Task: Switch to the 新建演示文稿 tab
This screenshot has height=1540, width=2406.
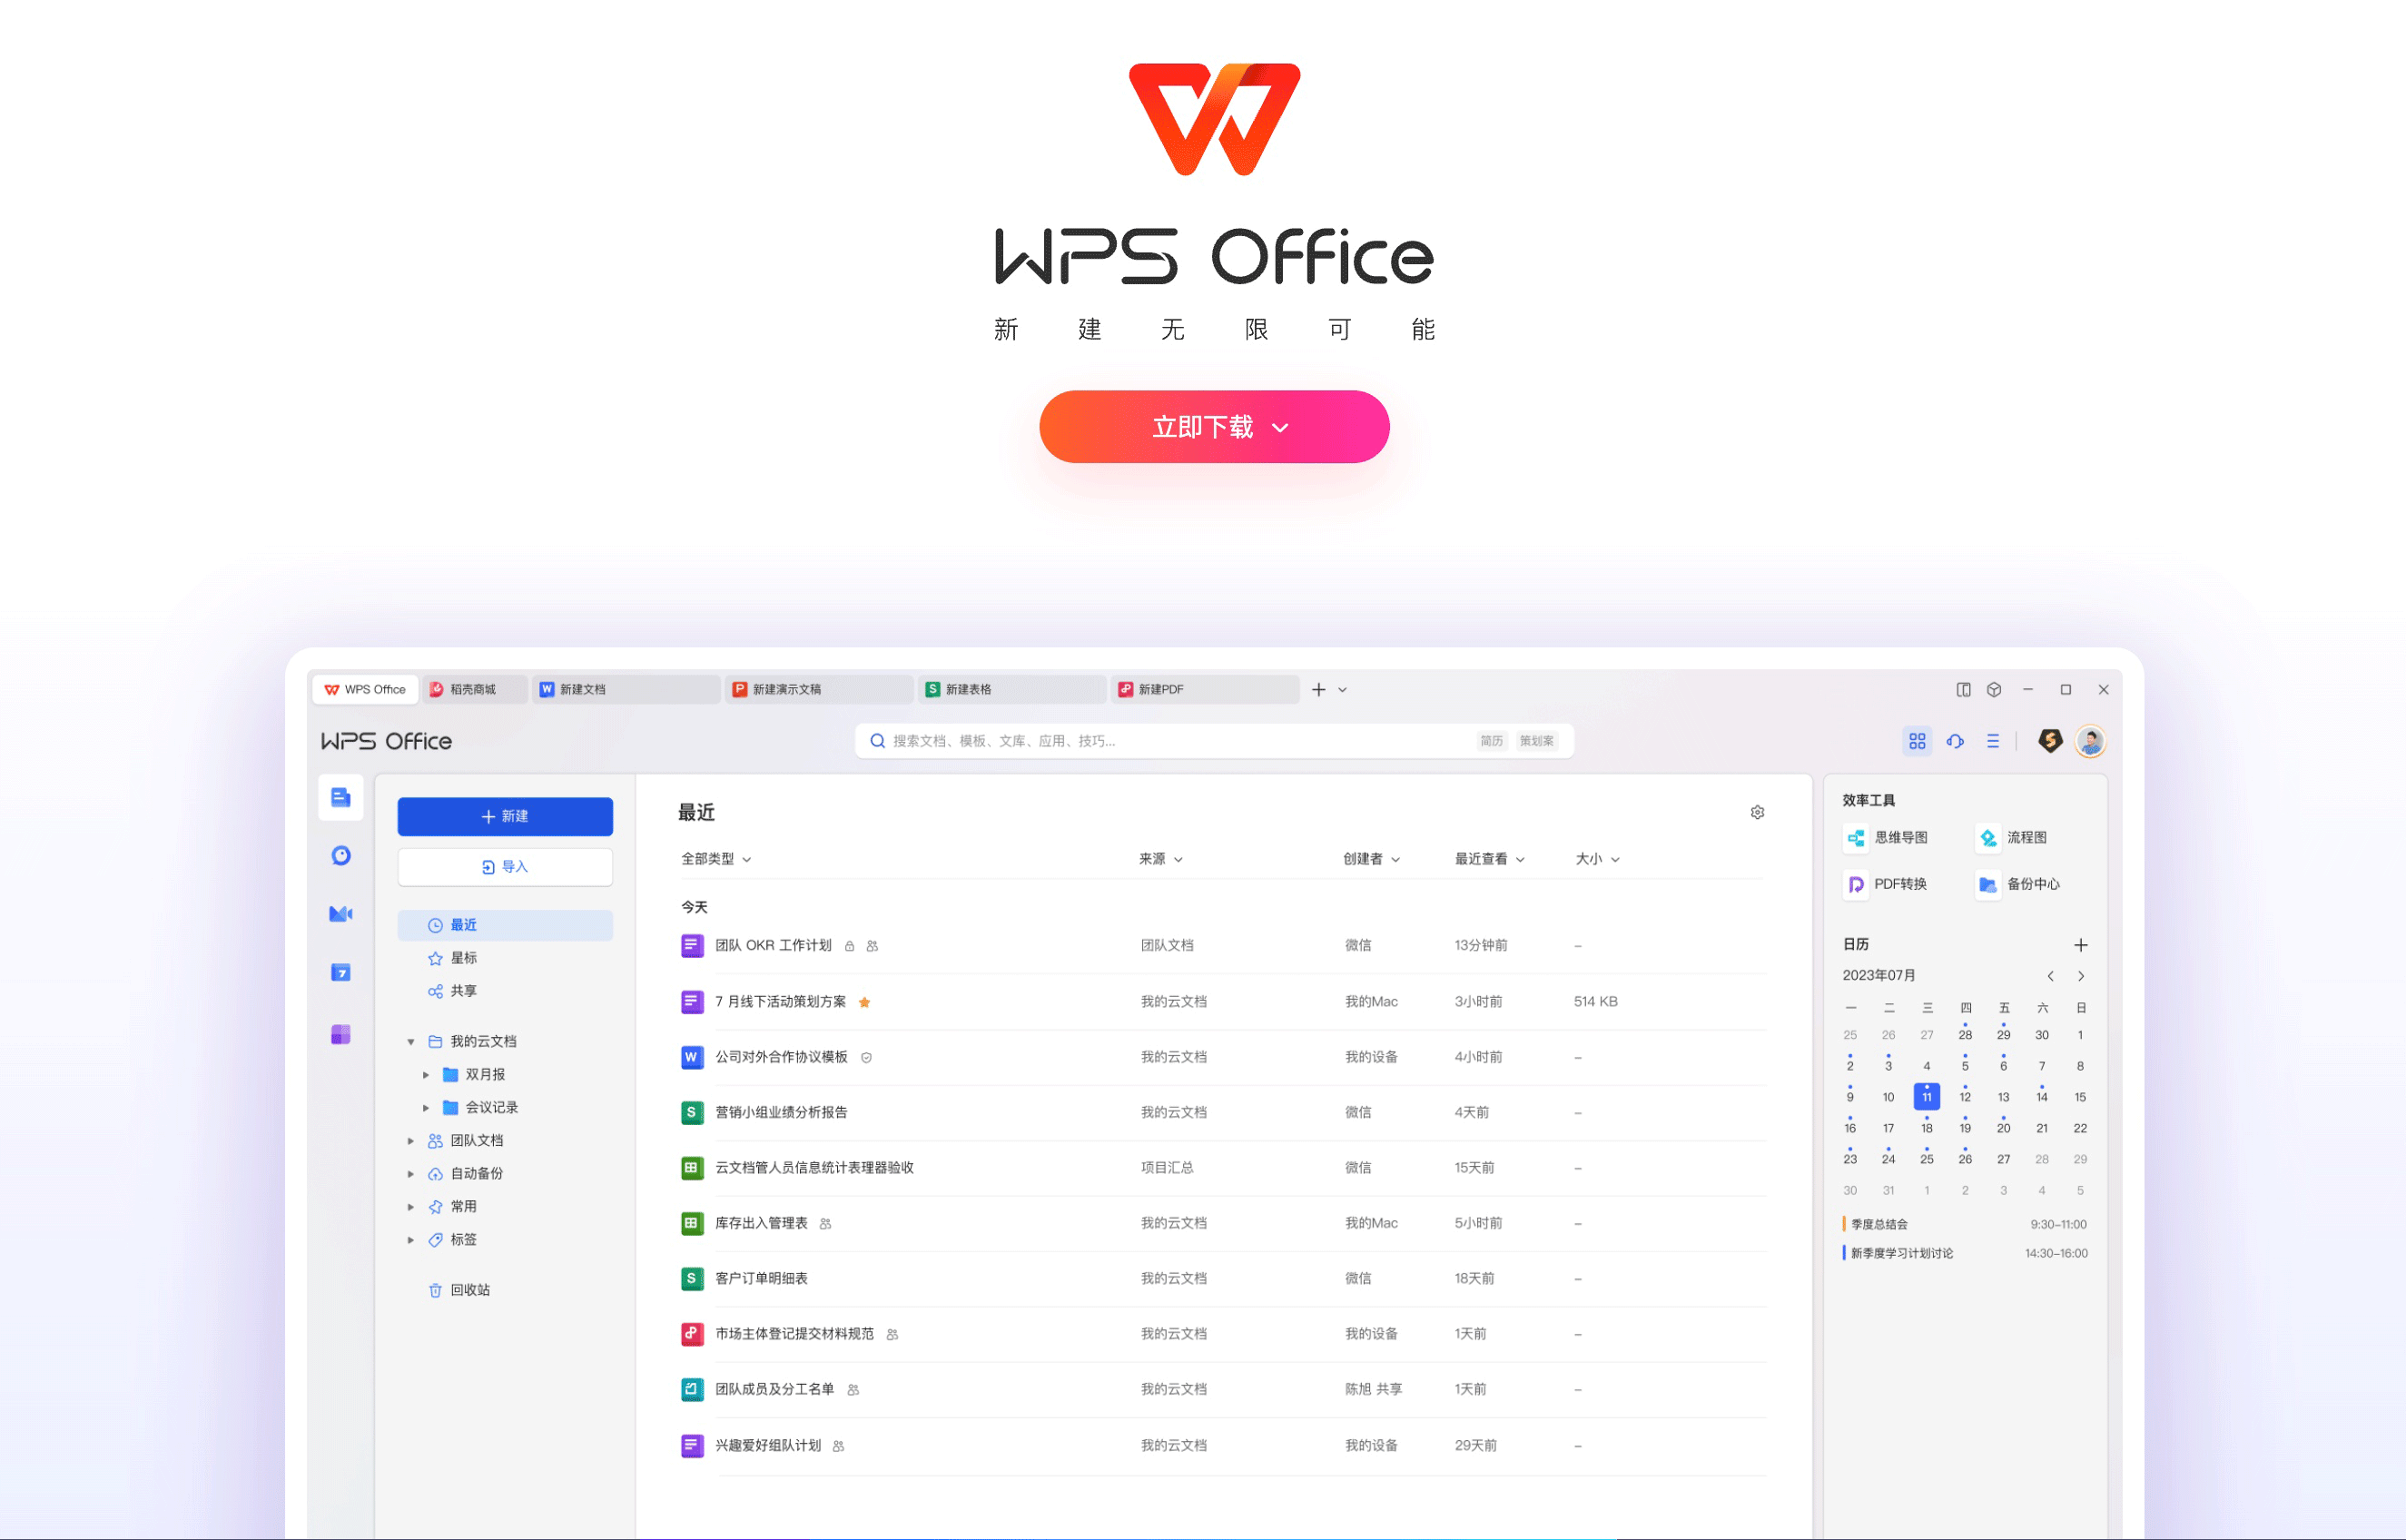Action: pos(819,690)
